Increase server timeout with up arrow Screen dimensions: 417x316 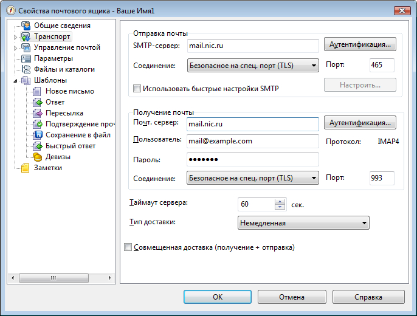[280, 202]
